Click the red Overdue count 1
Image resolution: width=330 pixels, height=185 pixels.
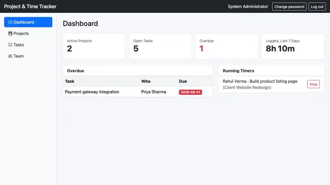pos(202,49)
